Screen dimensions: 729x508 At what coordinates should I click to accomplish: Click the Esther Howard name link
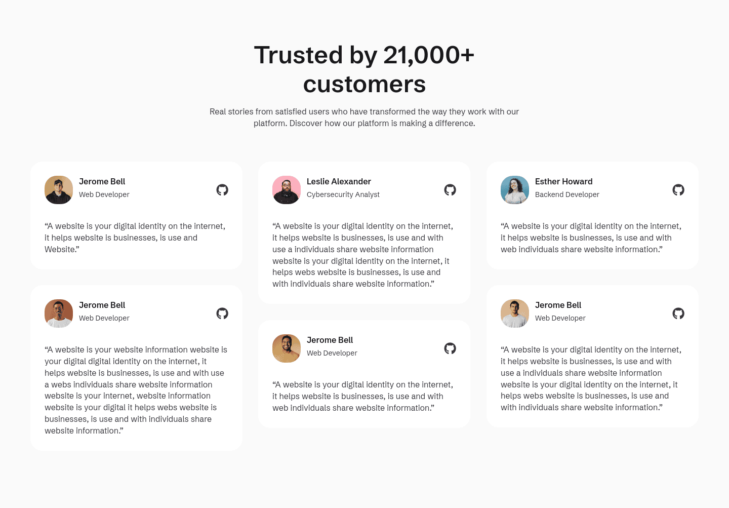click(563, 181)
